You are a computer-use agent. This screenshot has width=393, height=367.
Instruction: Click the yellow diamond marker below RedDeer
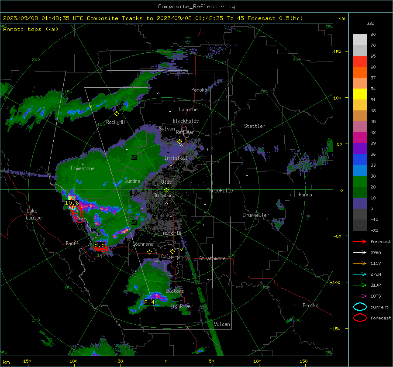coord(180,142)
